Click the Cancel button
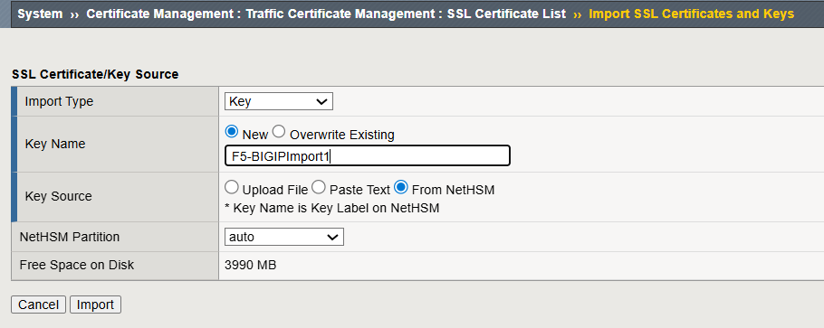Image resolution: width=824 pixels, height=328 pixels. (38, 305)
